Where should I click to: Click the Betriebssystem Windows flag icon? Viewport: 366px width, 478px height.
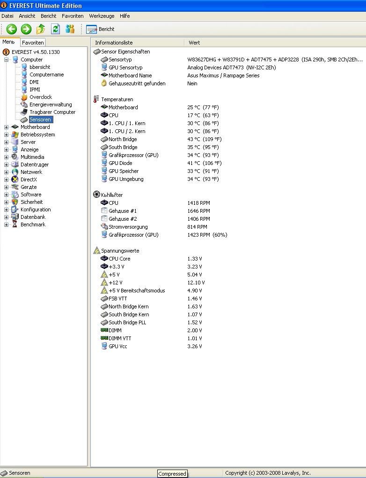coord(15,135)
